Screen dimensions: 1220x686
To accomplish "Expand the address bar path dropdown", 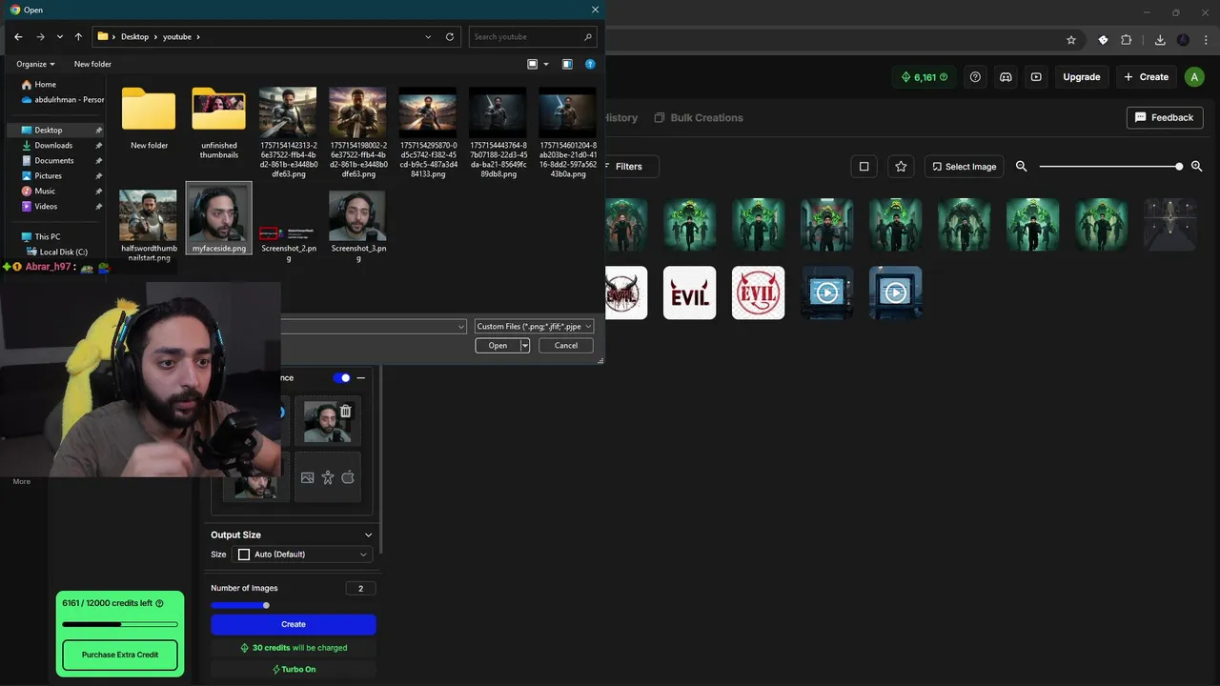I will point(428,36).
